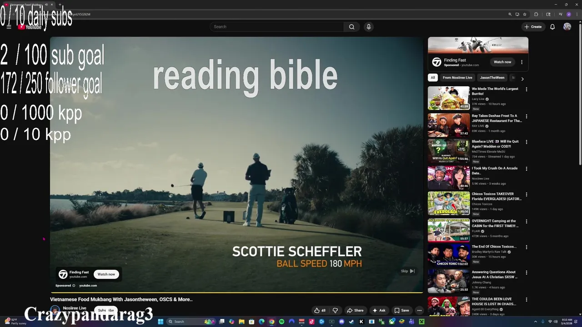
Task: Select the All filter chip
Action: [433, 78]
